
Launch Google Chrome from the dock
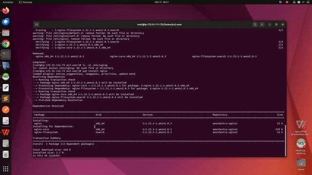tap(5, 44)
